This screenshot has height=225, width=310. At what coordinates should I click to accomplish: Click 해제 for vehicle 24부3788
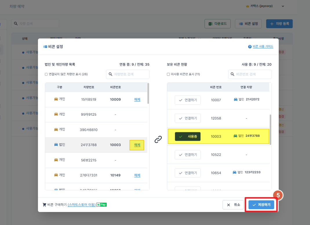pos(137,145)
